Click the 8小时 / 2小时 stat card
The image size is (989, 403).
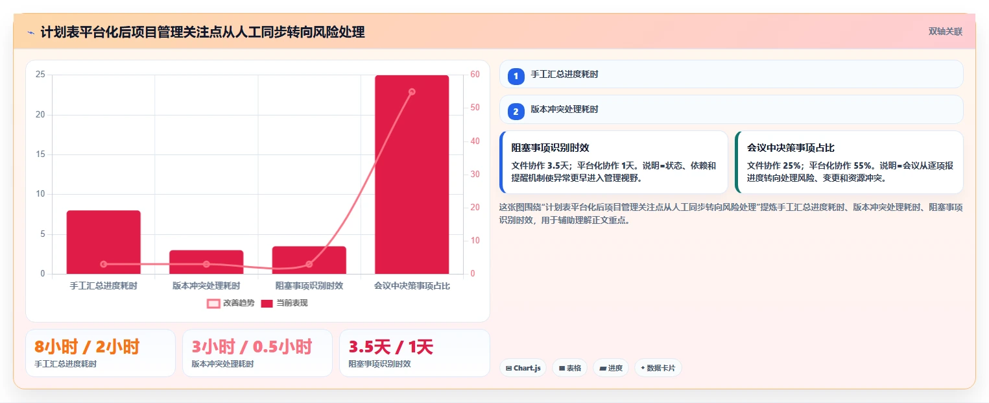101,353
